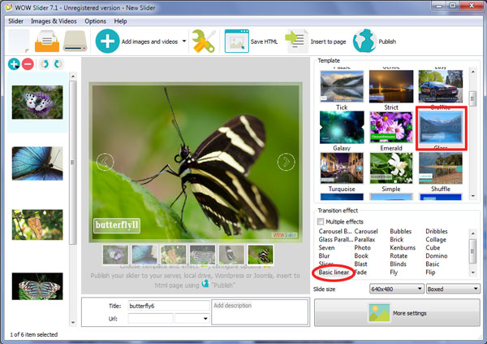This screenshot has height=344, width=487.
Task: Select the Kenburns transition effect
Action: (x=403, y=247)
